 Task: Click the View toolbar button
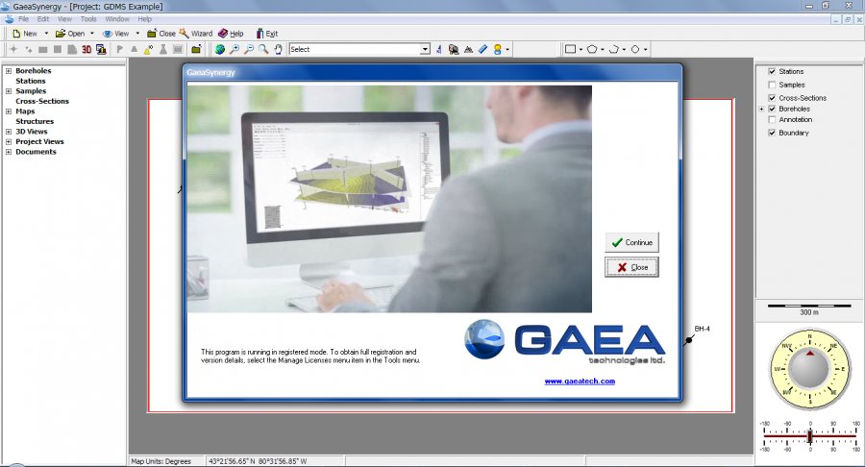(x=116, y=34)
